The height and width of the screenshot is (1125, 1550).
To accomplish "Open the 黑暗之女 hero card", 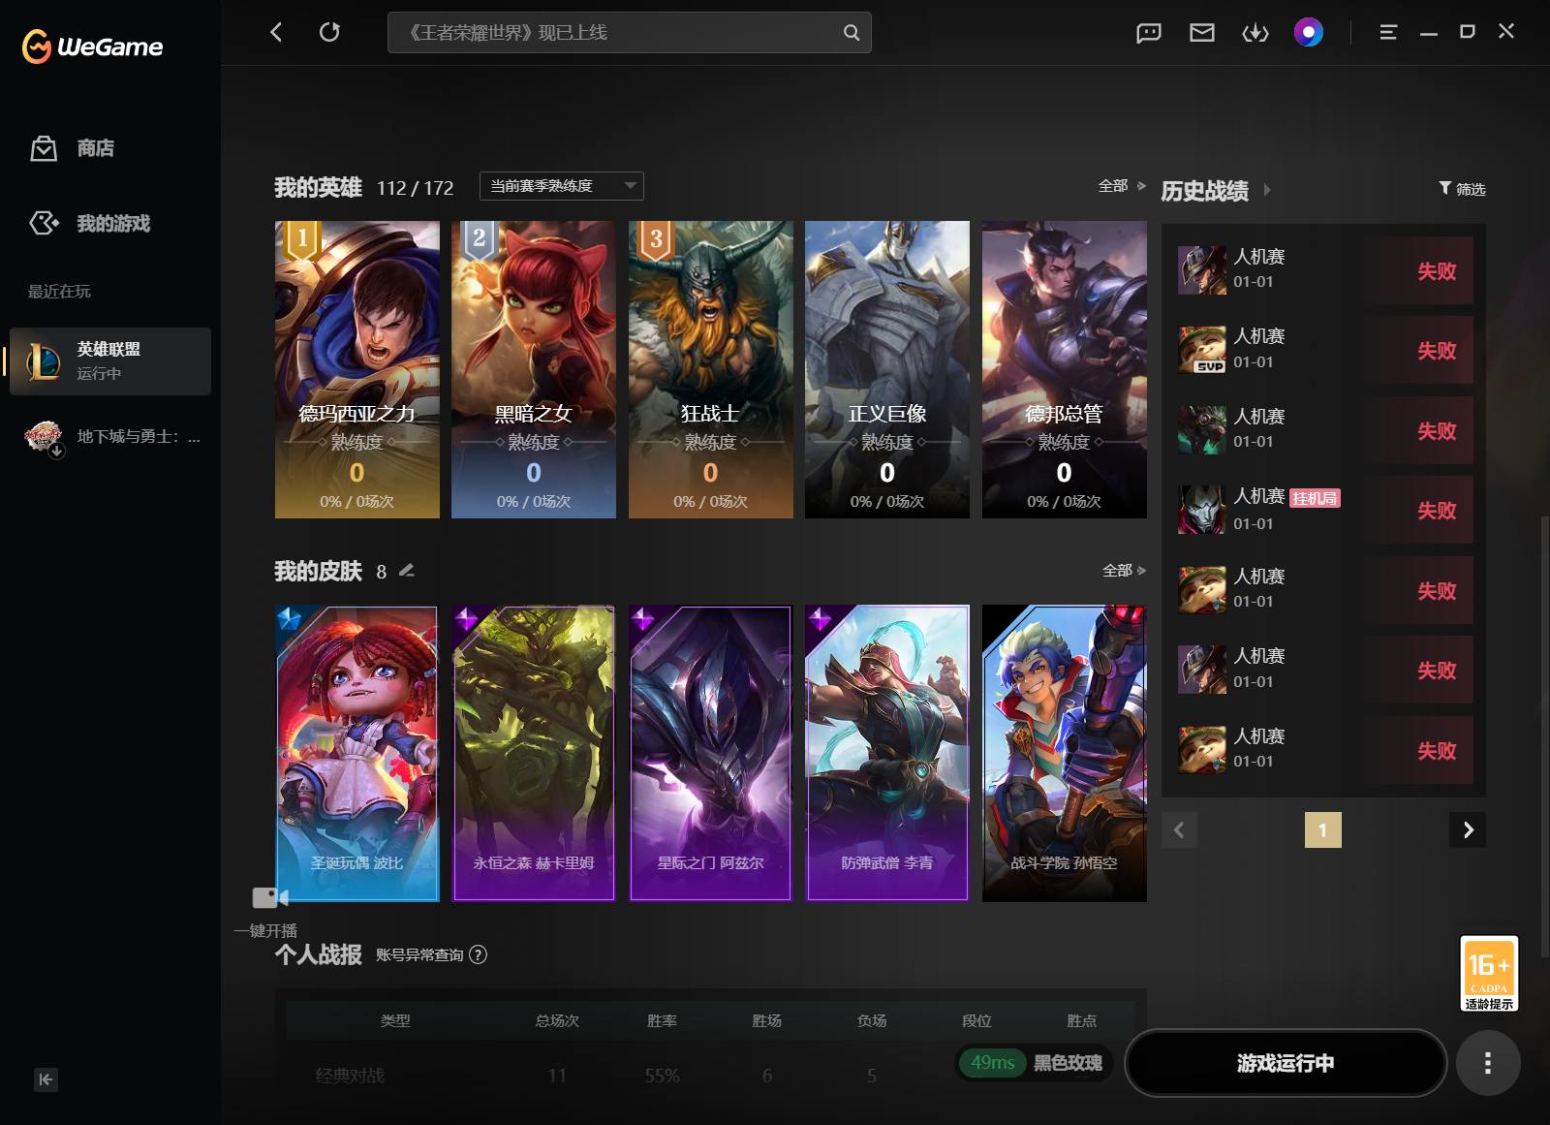I will [x=534, y=369].
